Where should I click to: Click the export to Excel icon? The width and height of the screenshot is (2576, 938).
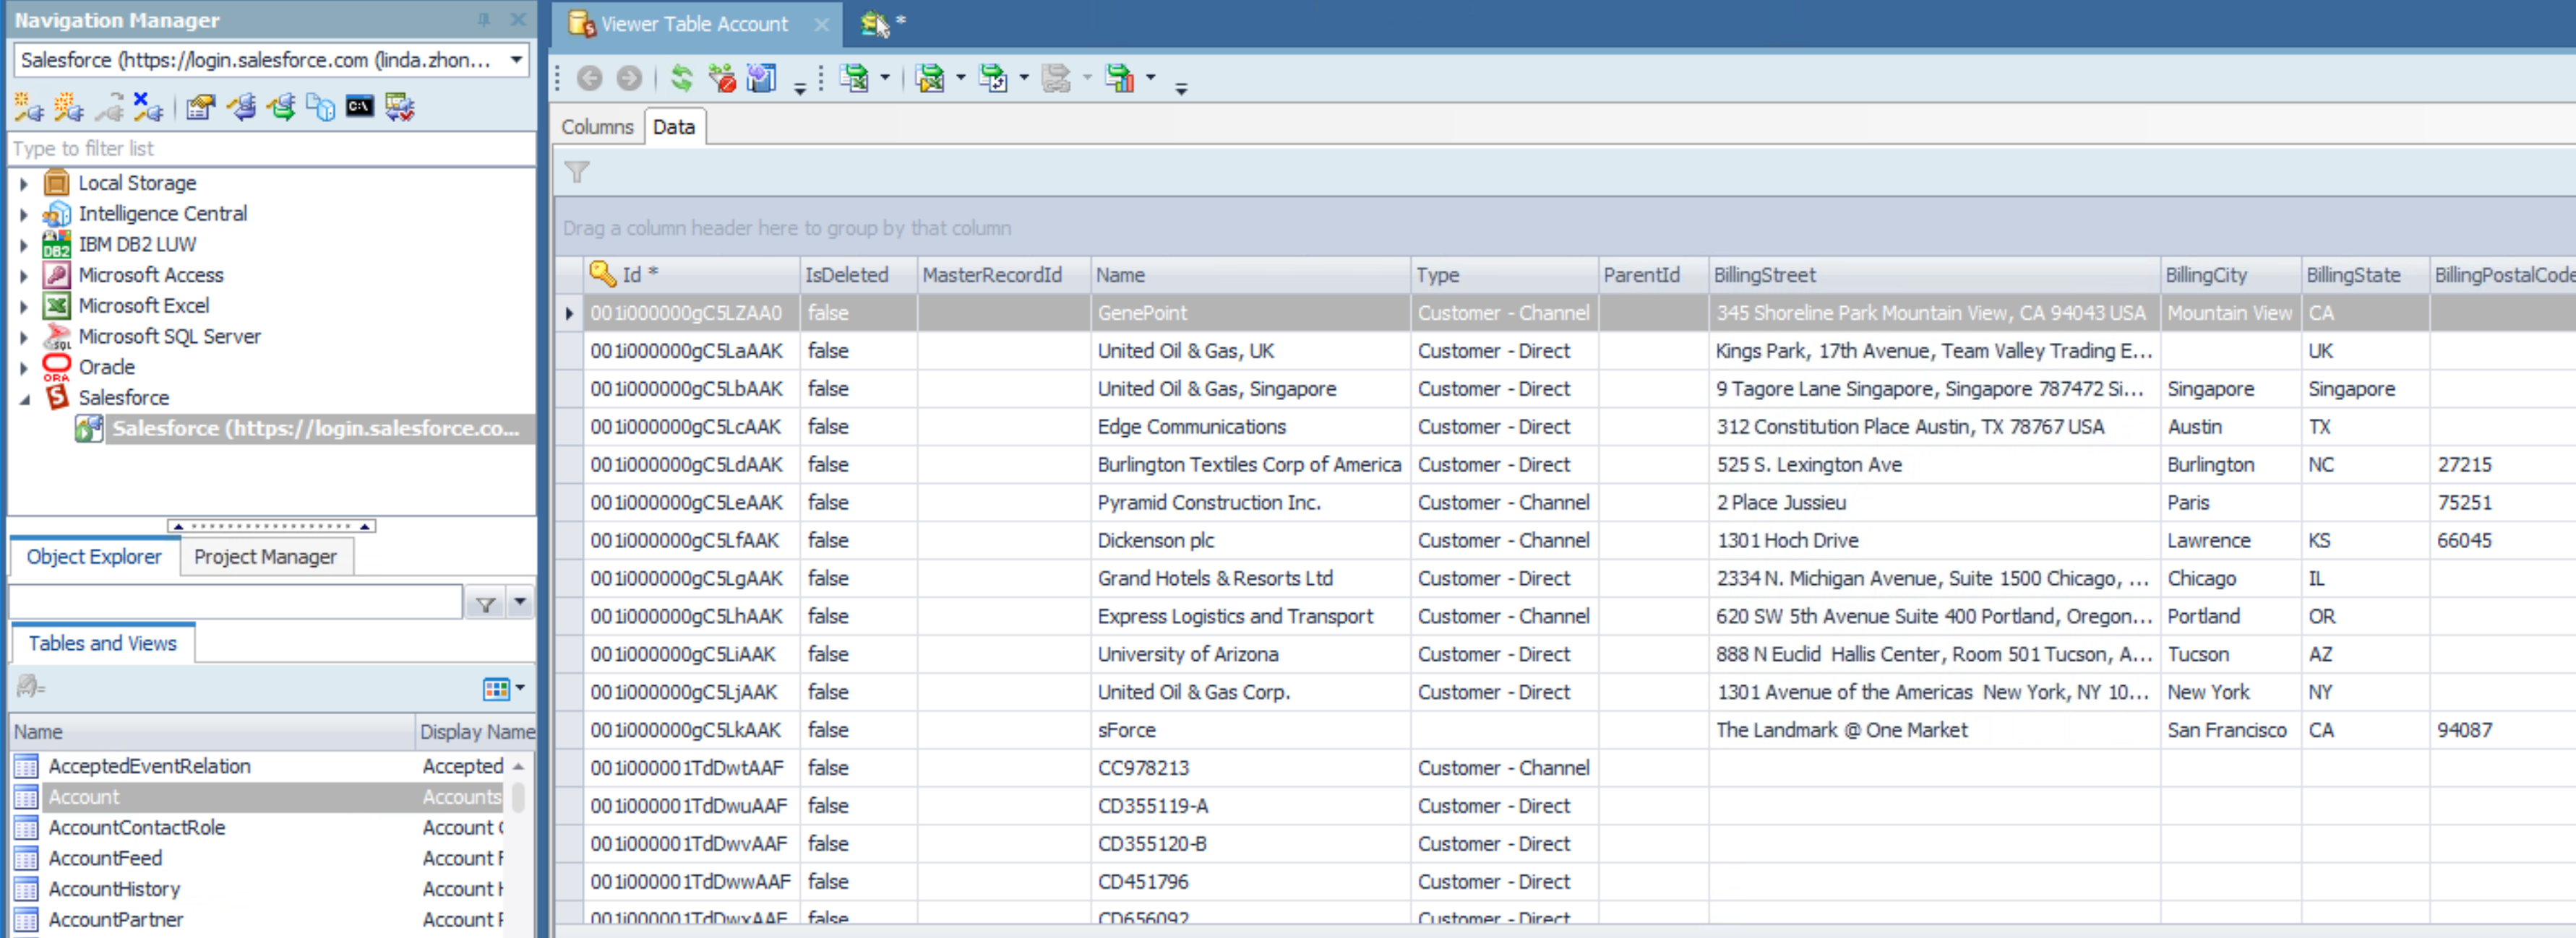coord(854,78)
